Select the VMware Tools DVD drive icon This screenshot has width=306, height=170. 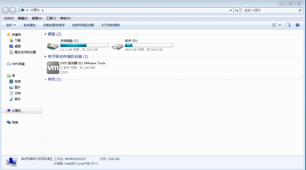[53, 68]
